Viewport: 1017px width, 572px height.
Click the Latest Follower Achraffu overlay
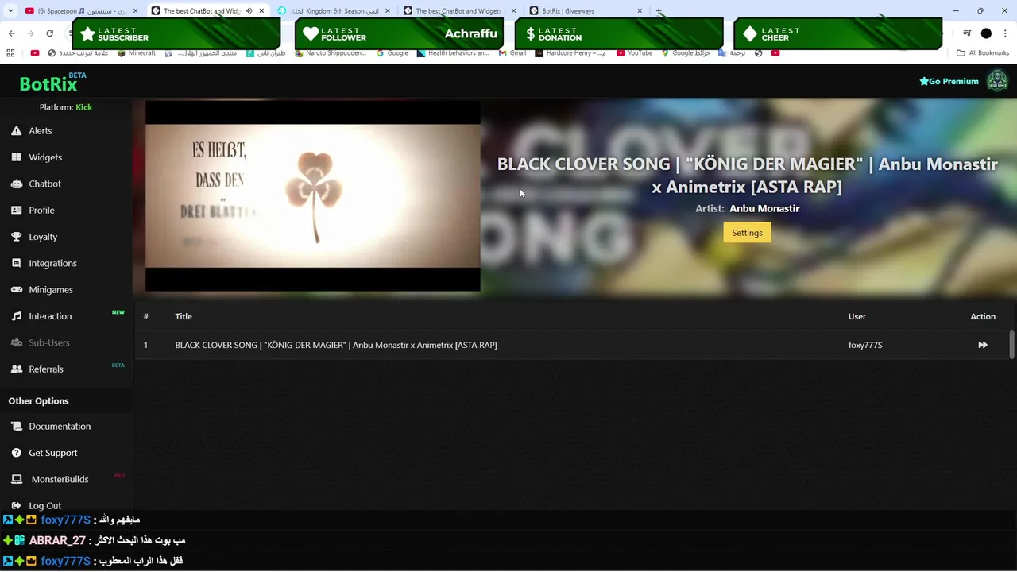point(400,34)
